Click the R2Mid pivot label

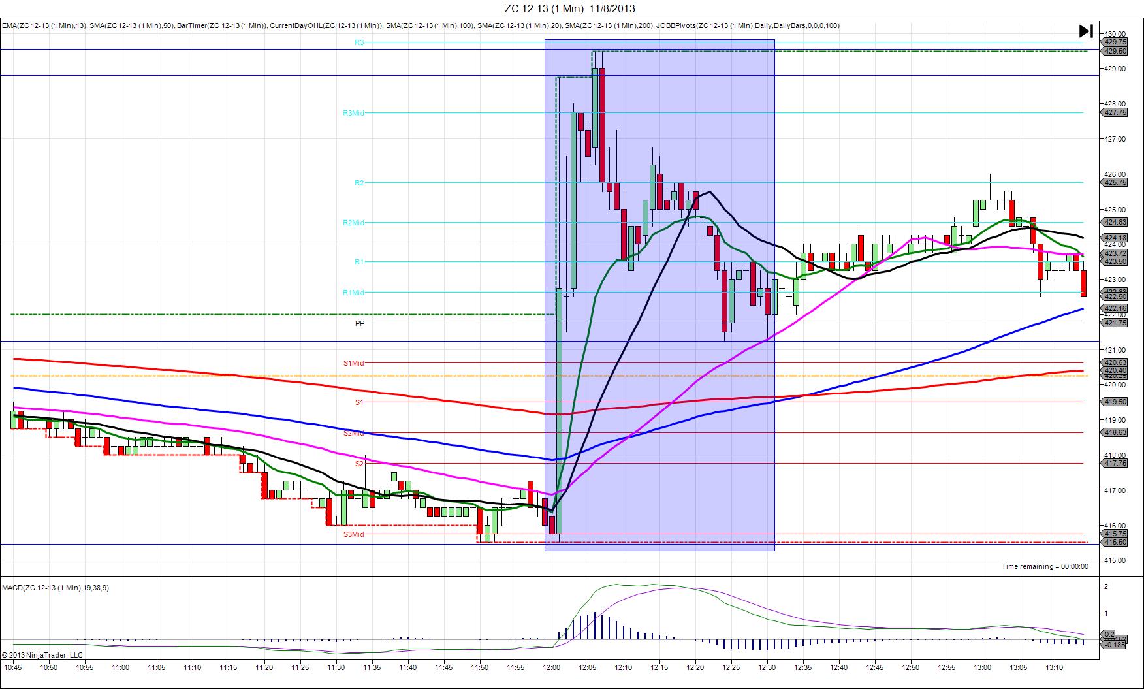point(353,223)
